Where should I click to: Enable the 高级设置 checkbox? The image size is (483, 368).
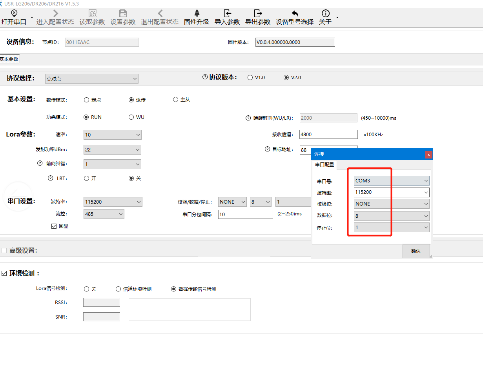pyautogui.click(x=4, y=250)
